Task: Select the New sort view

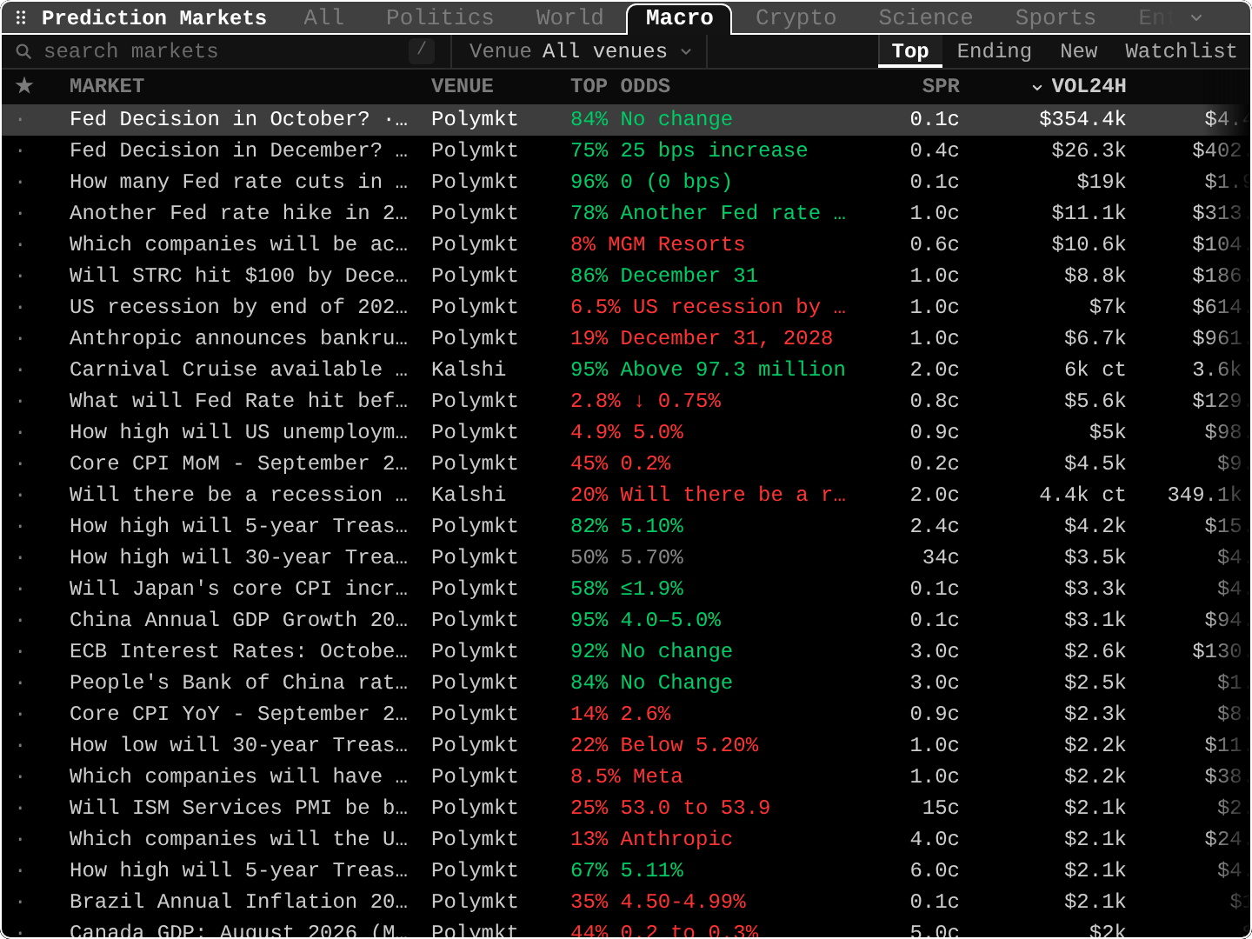Action: [1078, 51]
